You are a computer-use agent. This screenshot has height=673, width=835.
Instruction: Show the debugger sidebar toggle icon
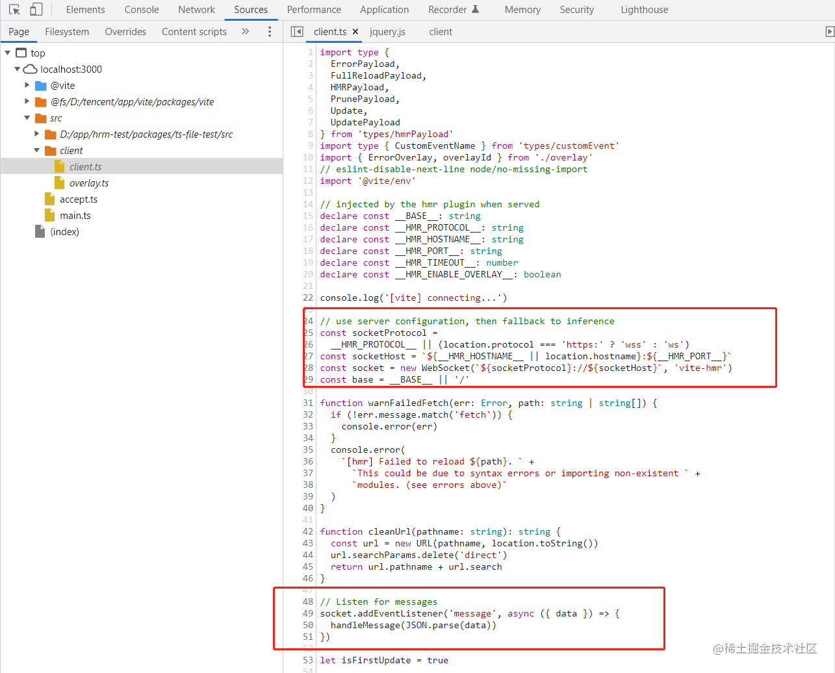click(829, 31)
